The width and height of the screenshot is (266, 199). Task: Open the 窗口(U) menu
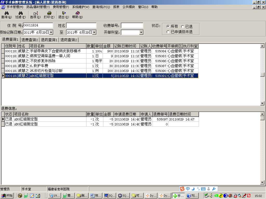pos(143,7)
